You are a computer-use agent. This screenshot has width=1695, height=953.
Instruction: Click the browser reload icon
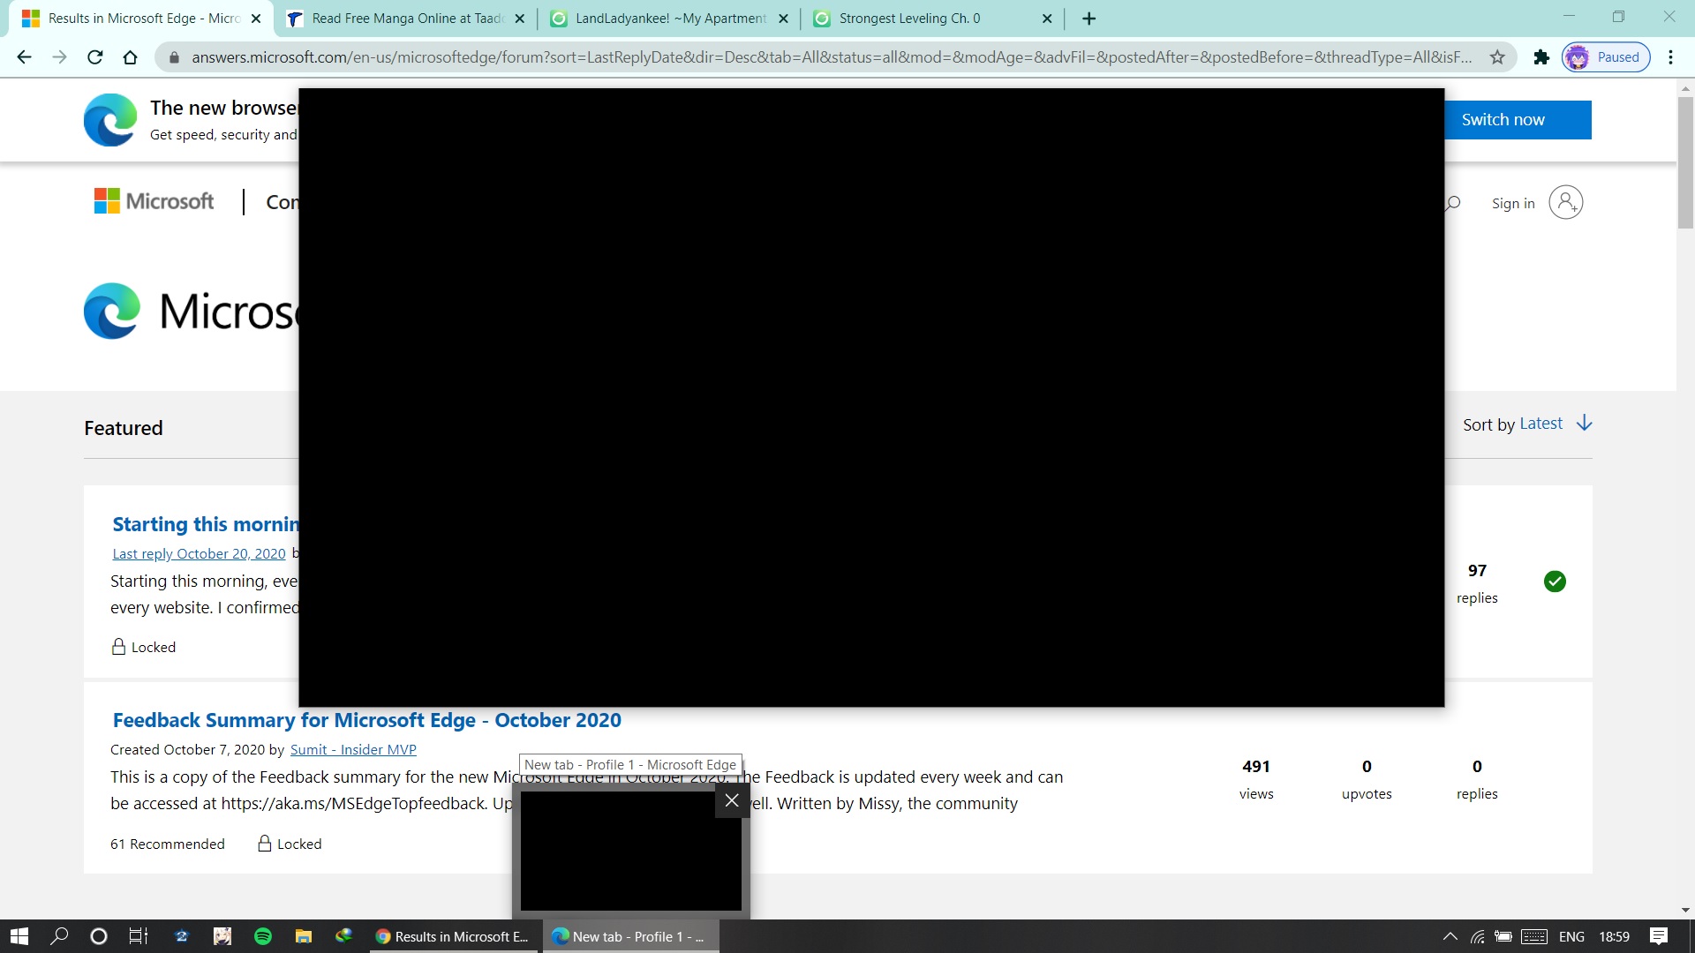pyautogui.click(x=95, y=57)
